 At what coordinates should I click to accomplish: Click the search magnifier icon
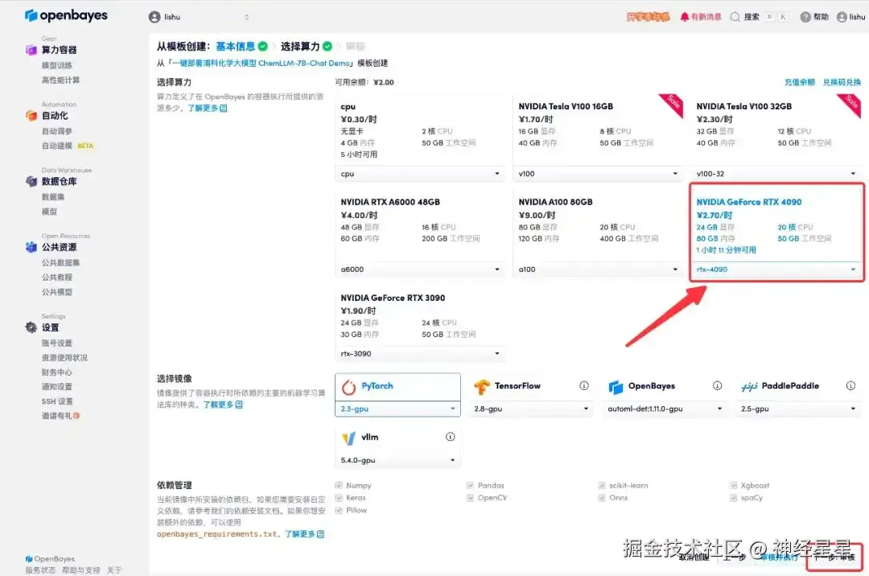[x=735, y=17]
